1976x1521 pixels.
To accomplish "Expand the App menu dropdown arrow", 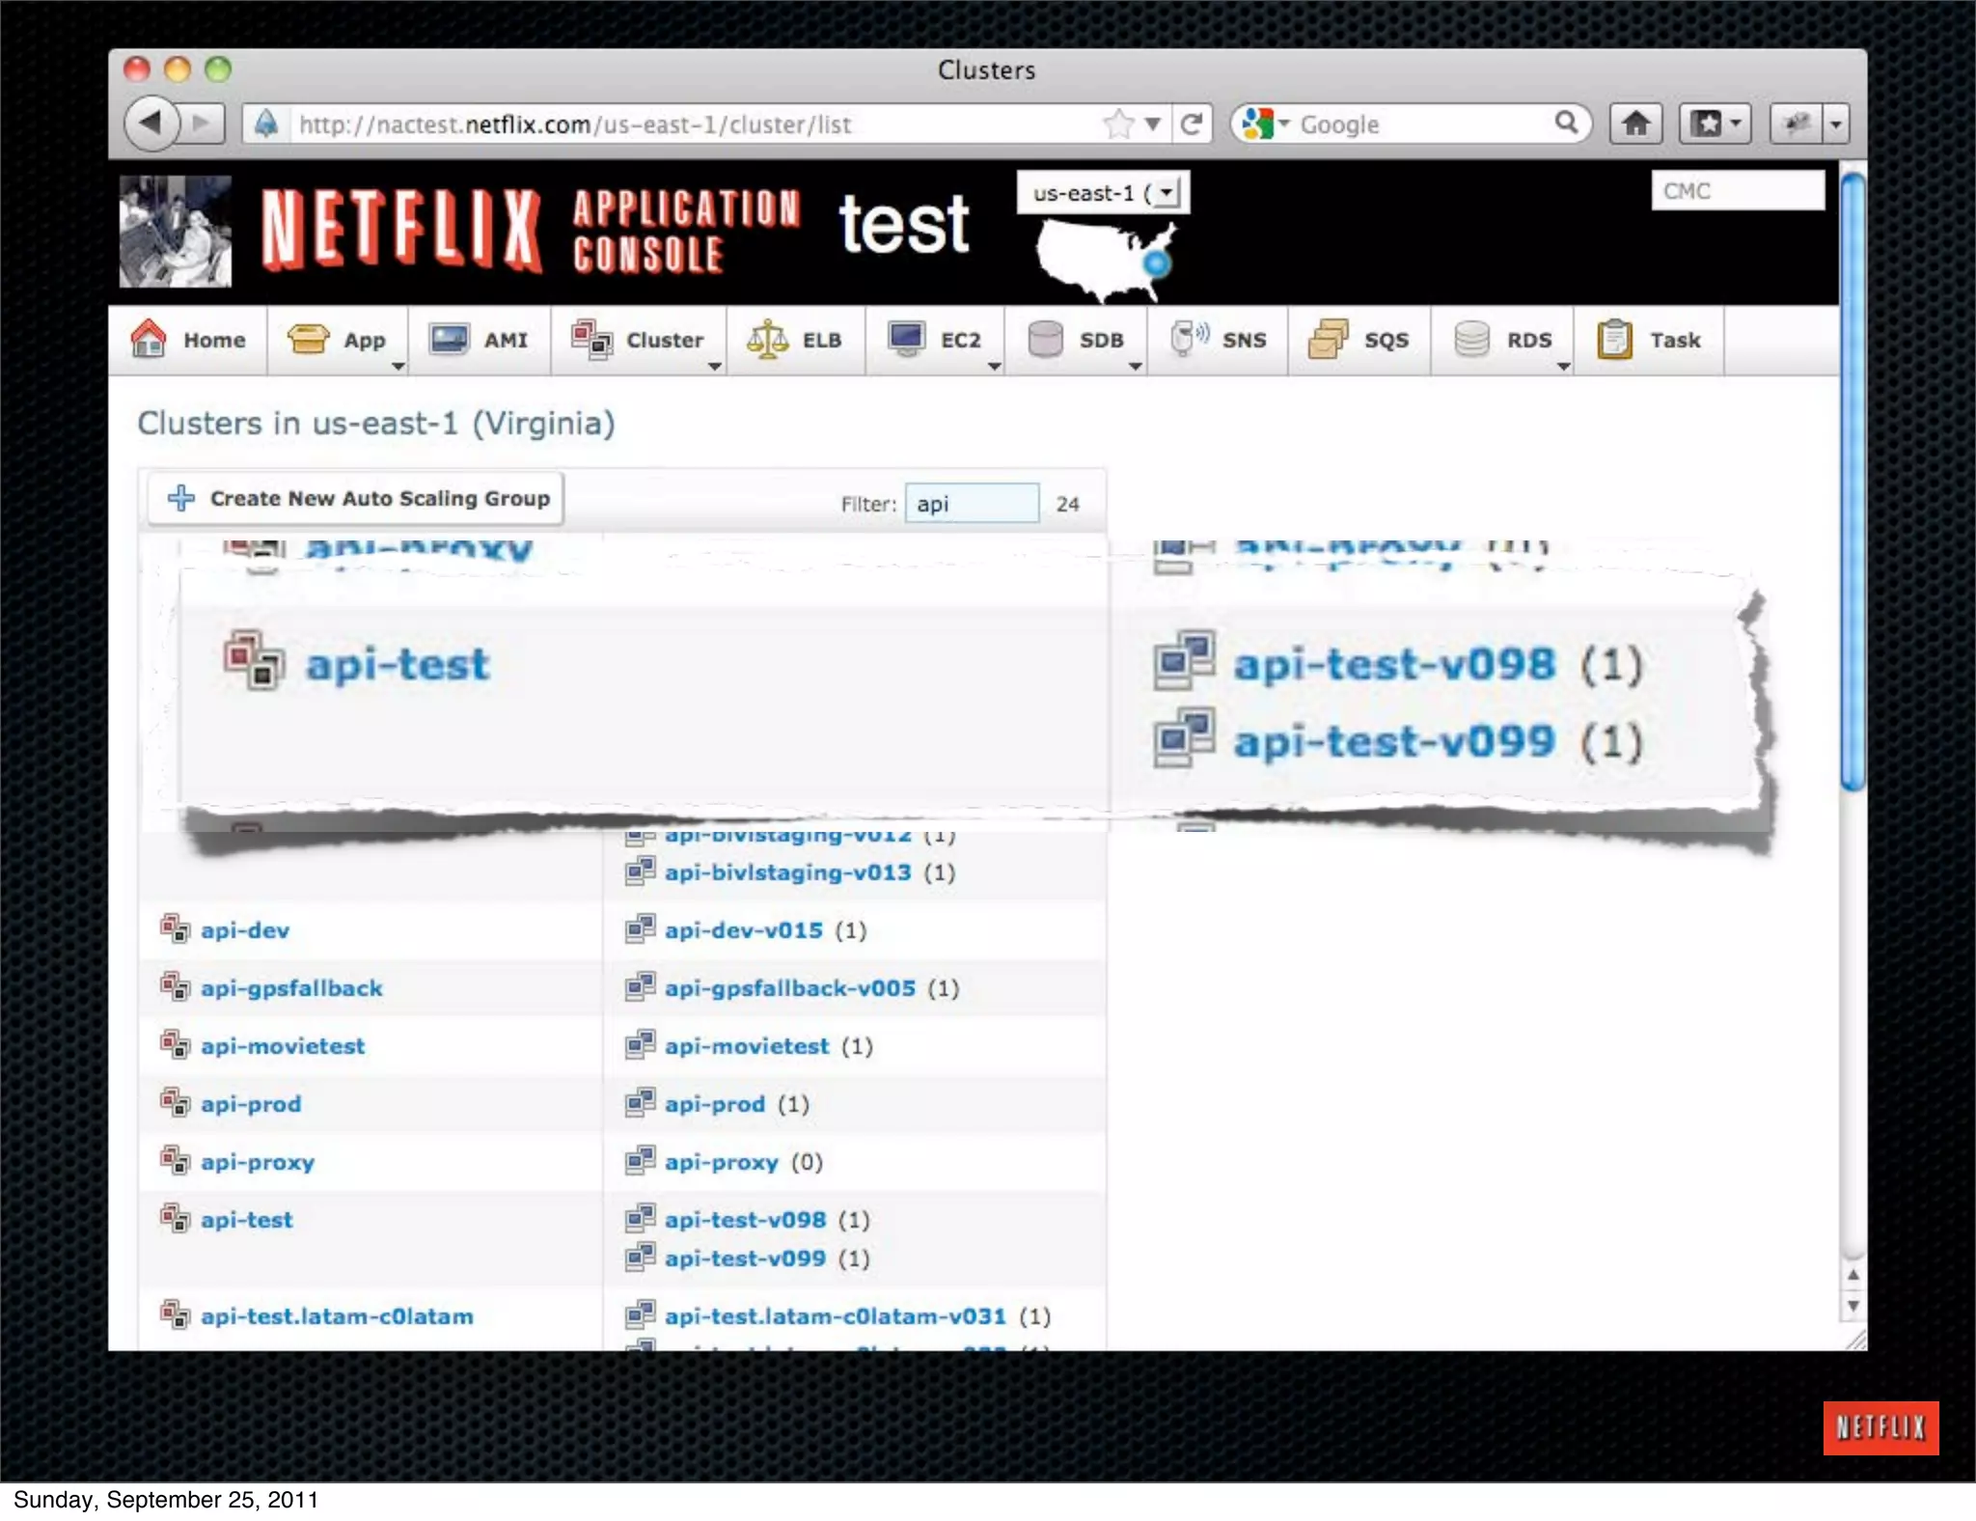I will coord(398,367).
